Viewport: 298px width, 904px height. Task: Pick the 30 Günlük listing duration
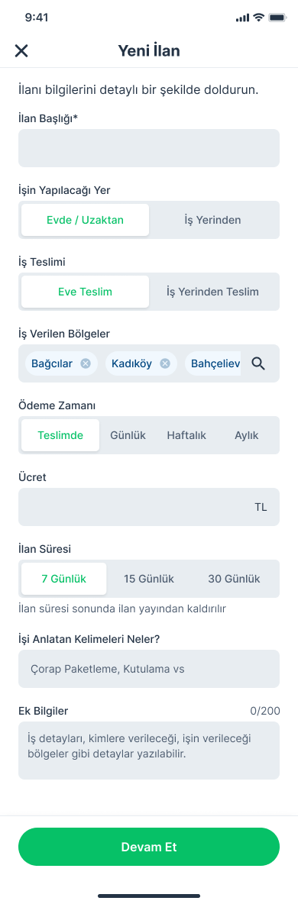234,579
